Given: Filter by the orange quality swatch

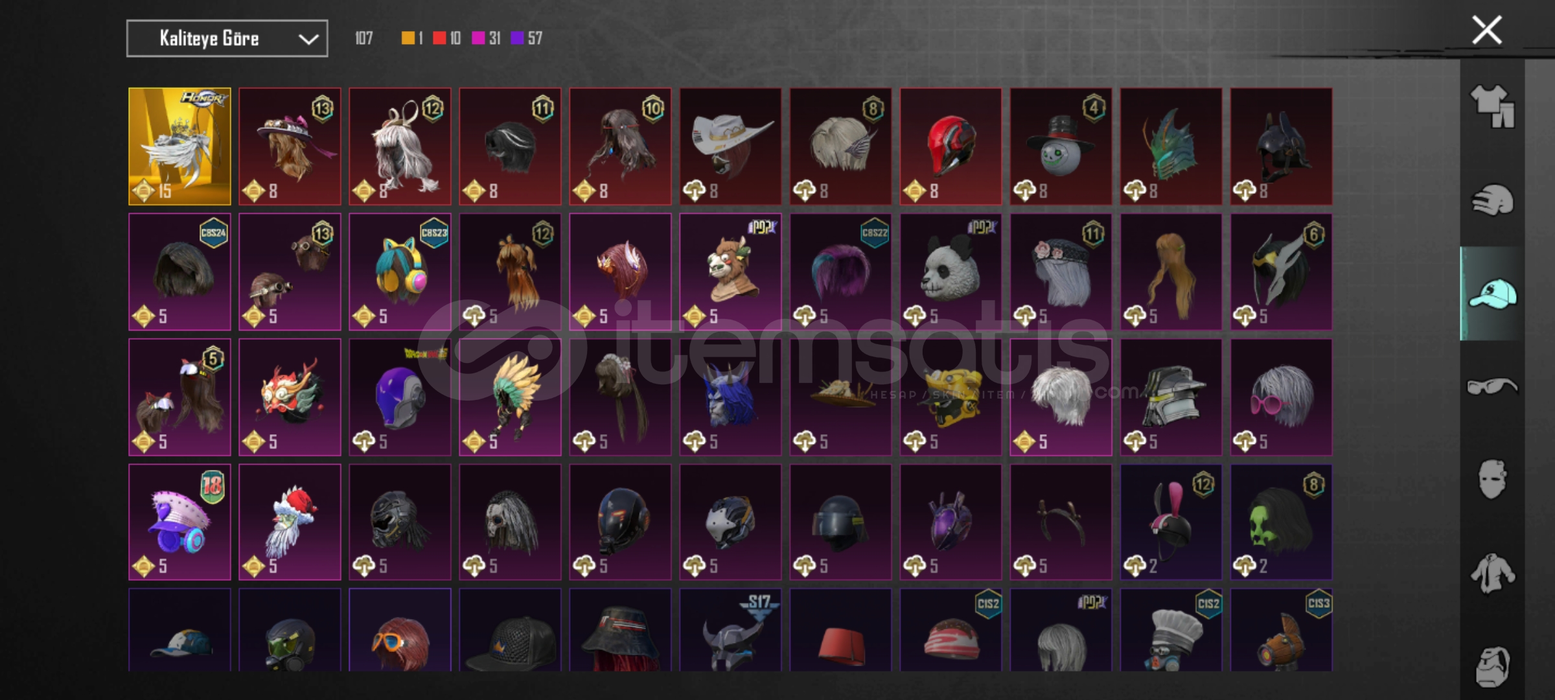Looking at the screenshot, I should click(x=408, y=38).
